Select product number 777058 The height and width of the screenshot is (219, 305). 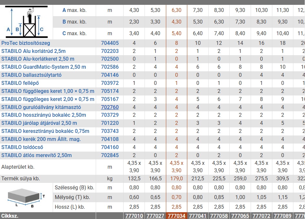[219, 216]
